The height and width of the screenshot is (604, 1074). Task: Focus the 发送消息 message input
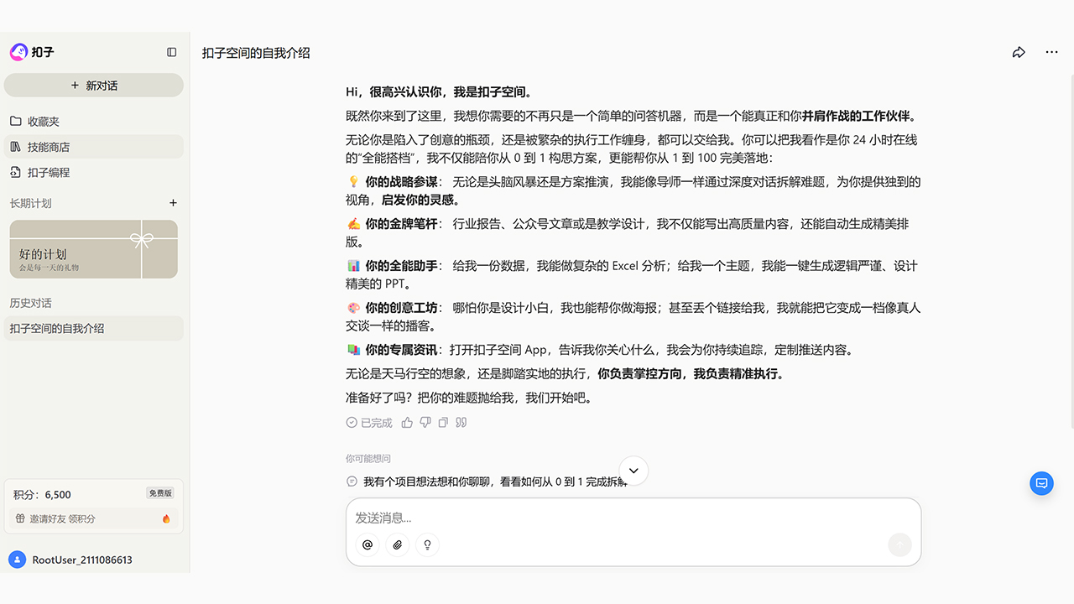click(633, 518)
